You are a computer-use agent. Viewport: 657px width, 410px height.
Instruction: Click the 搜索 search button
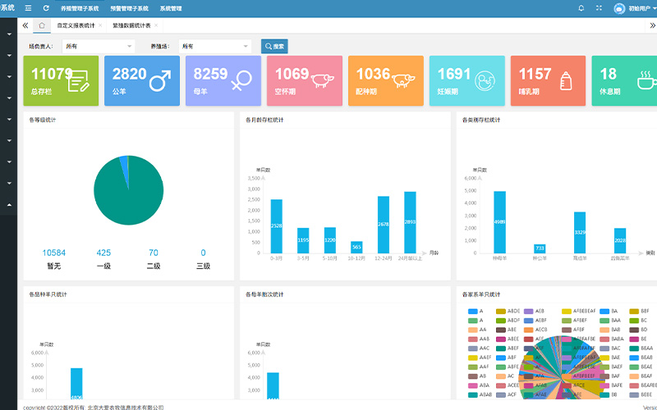tap(274, 47)
